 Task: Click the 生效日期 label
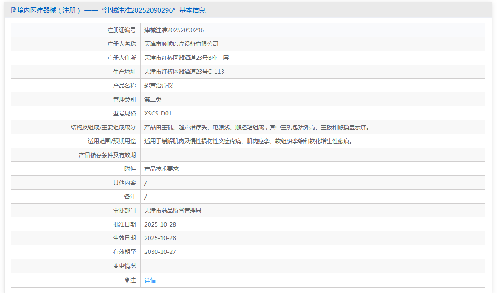[x=124, y=238]
